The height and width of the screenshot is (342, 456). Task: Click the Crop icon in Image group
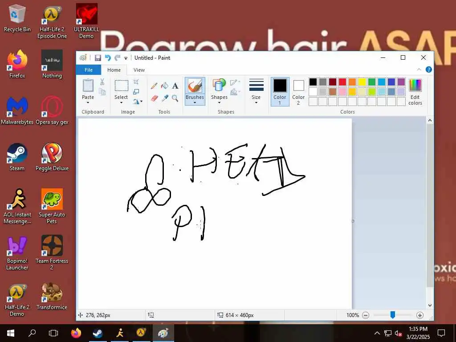pyautogui.click(x=136, y=82)
